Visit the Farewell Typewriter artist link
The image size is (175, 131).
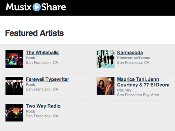click(48, 79)
